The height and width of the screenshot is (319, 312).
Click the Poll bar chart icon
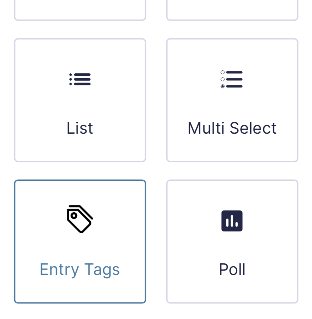point(232,221)
